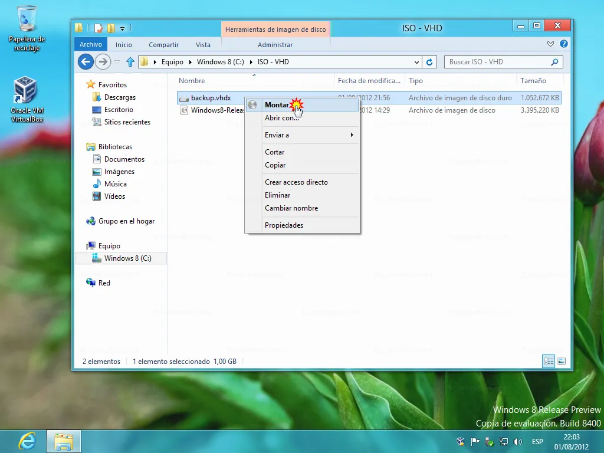Switch to the Vista ribbon tab
The width and height of the screenshot is (604, 453).
point(203,45)
